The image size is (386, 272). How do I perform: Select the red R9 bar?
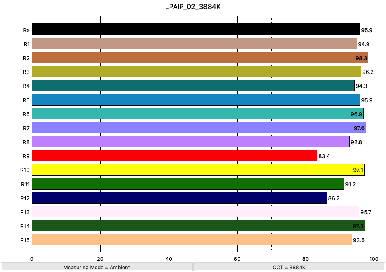click(175, 155)
